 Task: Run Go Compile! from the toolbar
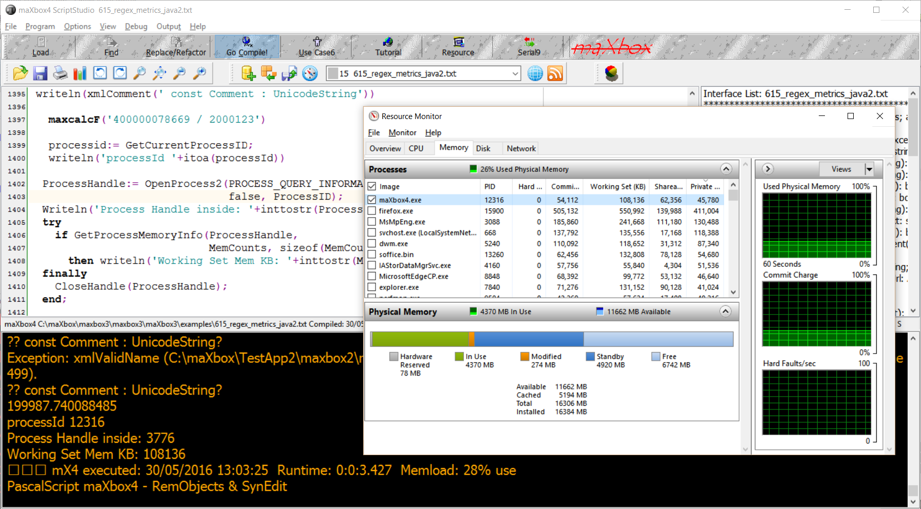click(247, 47)
